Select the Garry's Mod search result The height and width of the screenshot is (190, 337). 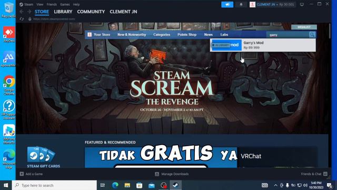click(x=263, y=45)
